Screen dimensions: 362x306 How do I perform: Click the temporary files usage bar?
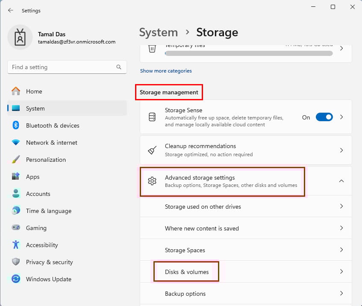pos(249,53)
